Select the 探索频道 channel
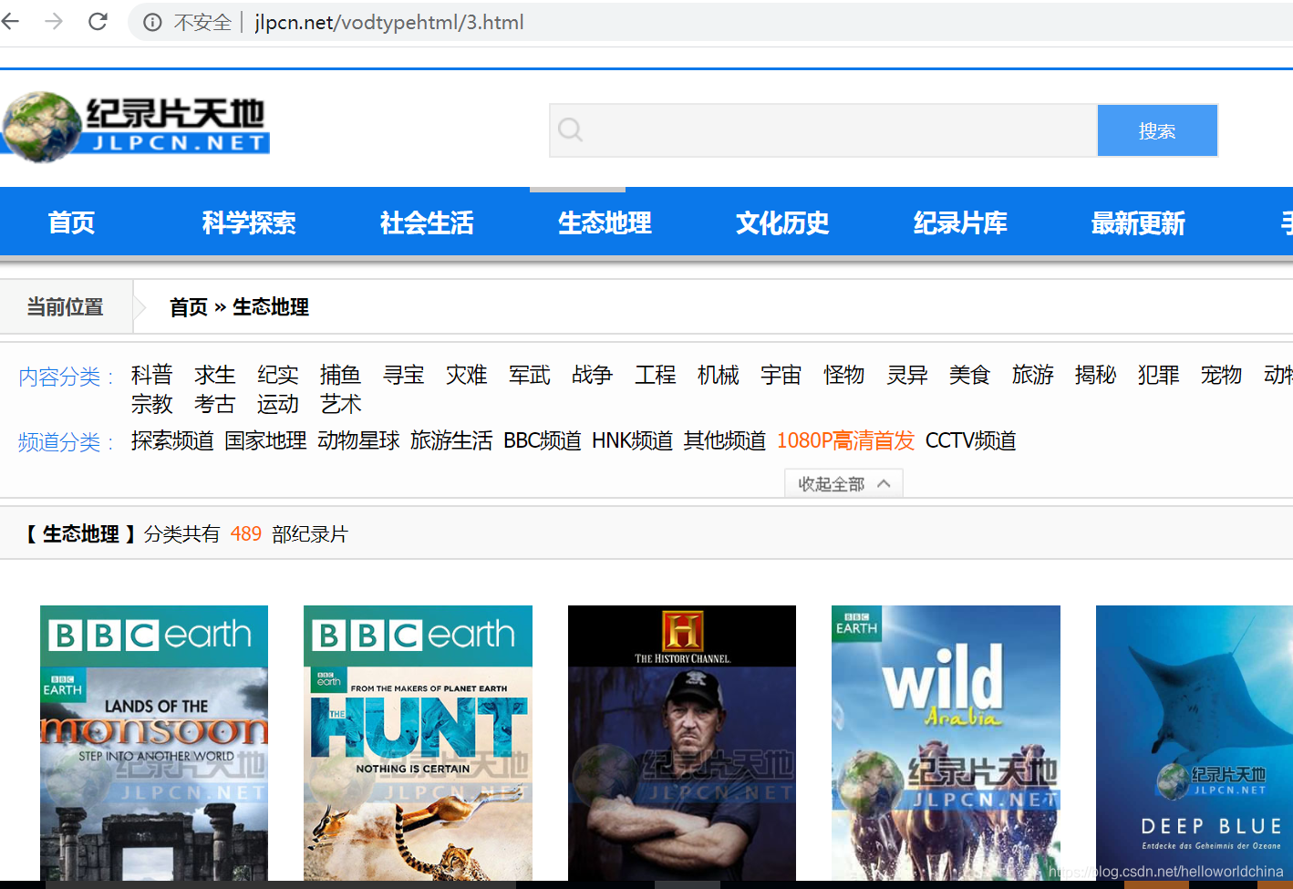Screen dimensions: 1293x889 click(x=172, y=440)
